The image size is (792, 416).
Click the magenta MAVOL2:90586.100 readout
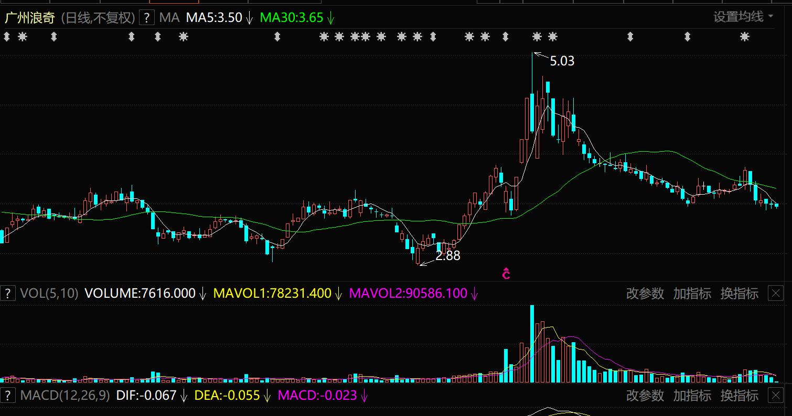coord(408,293)
